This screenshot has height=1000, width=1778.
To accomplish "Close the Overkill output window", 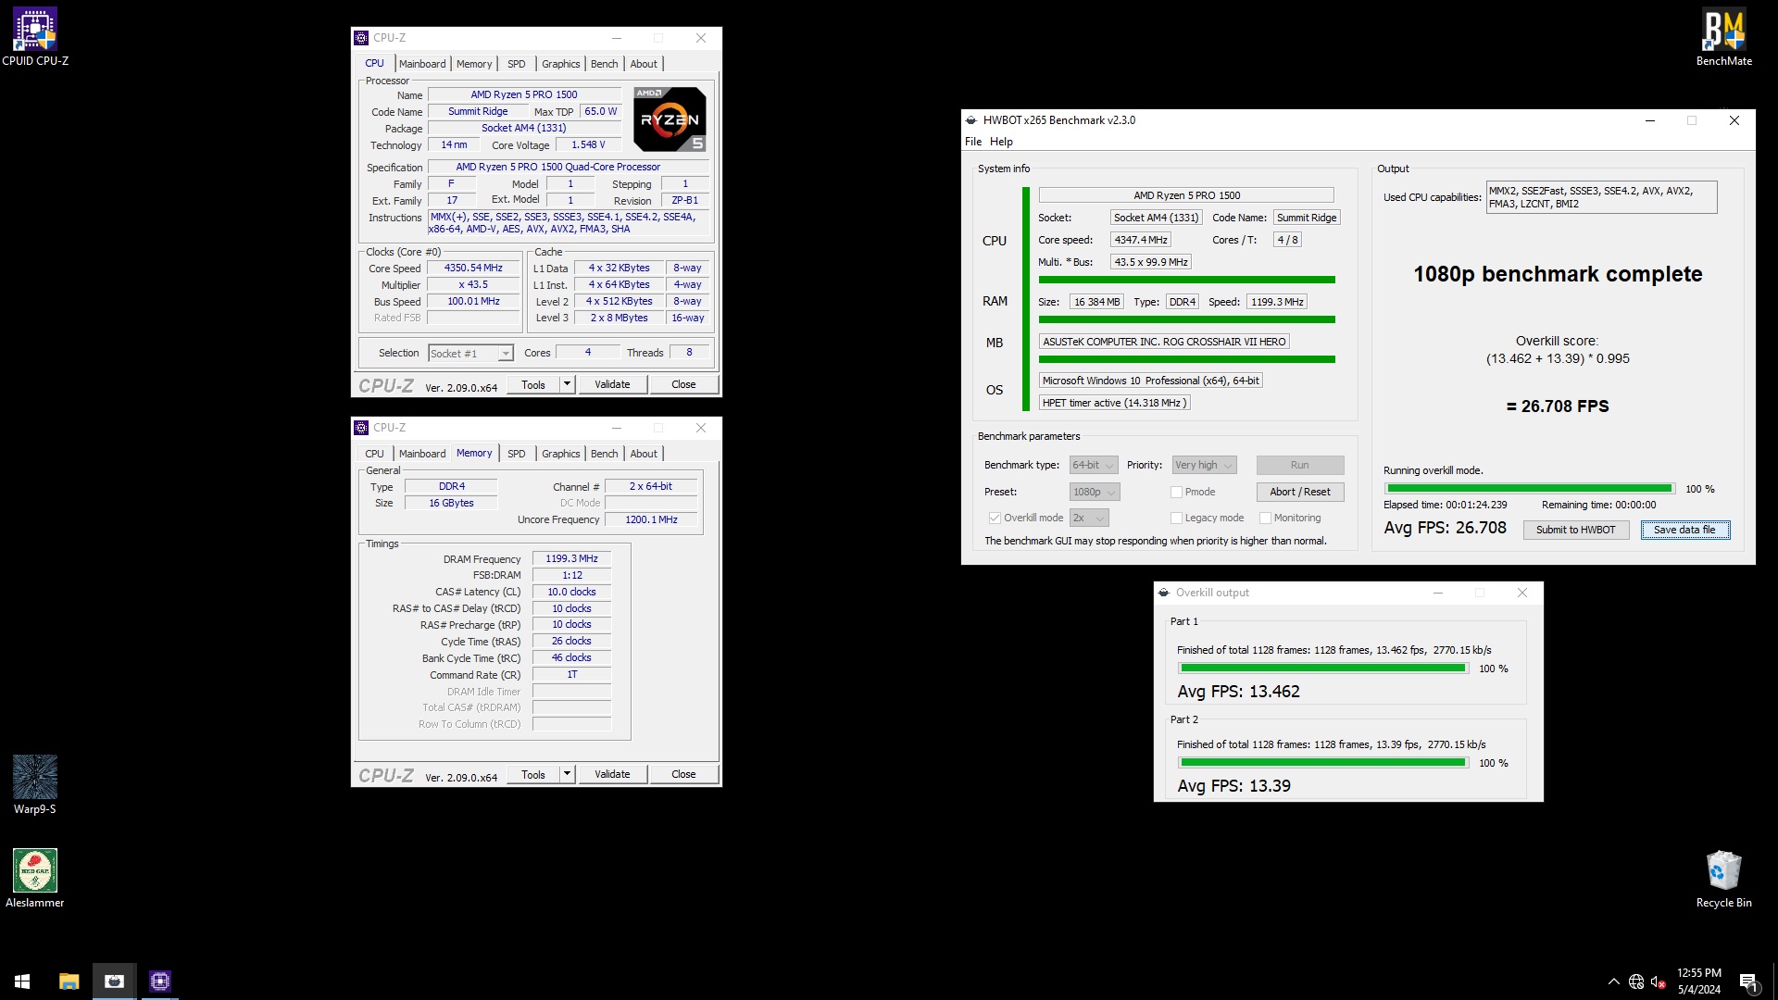I will coord(1522,593).
